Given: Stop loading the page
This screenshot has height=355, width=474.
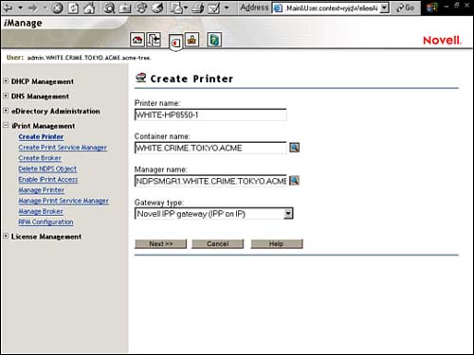Looking at the screenshot, I should [57, 8].
